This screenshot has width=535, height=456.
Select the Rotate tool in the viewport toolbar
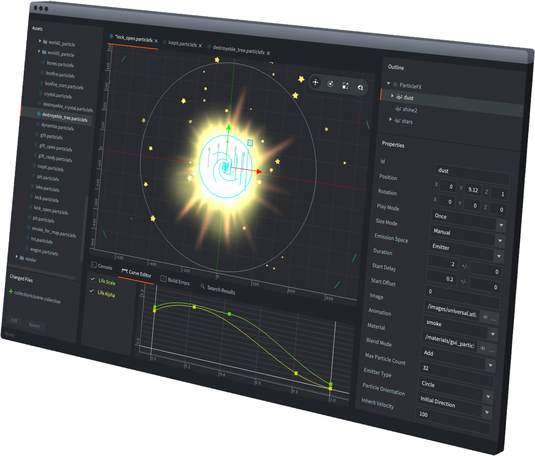click(331, 84)
